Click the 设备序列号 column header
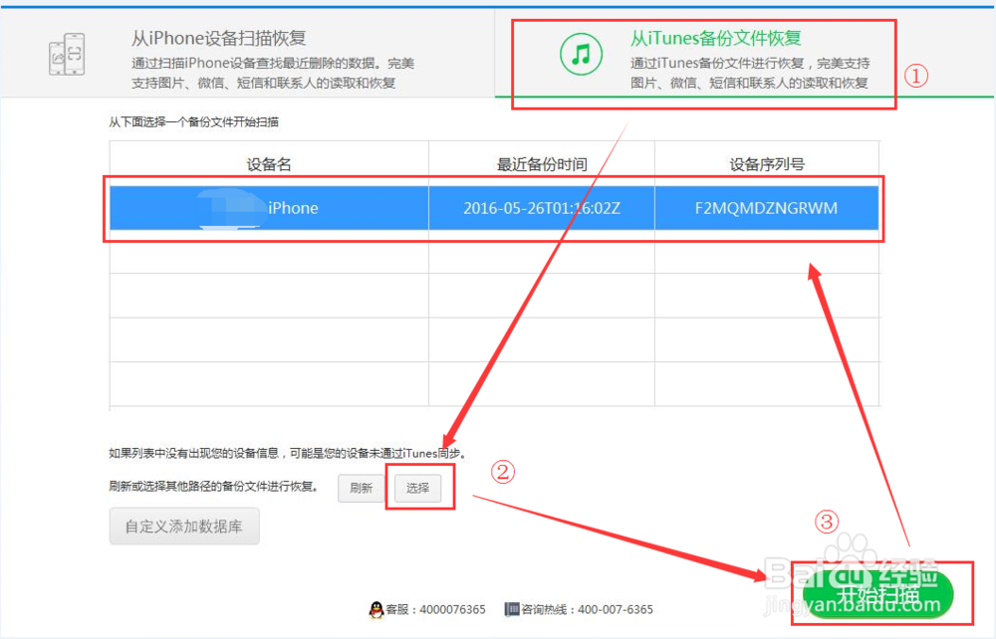This screenshot has height=639, width=996. (x=767, y=164)
